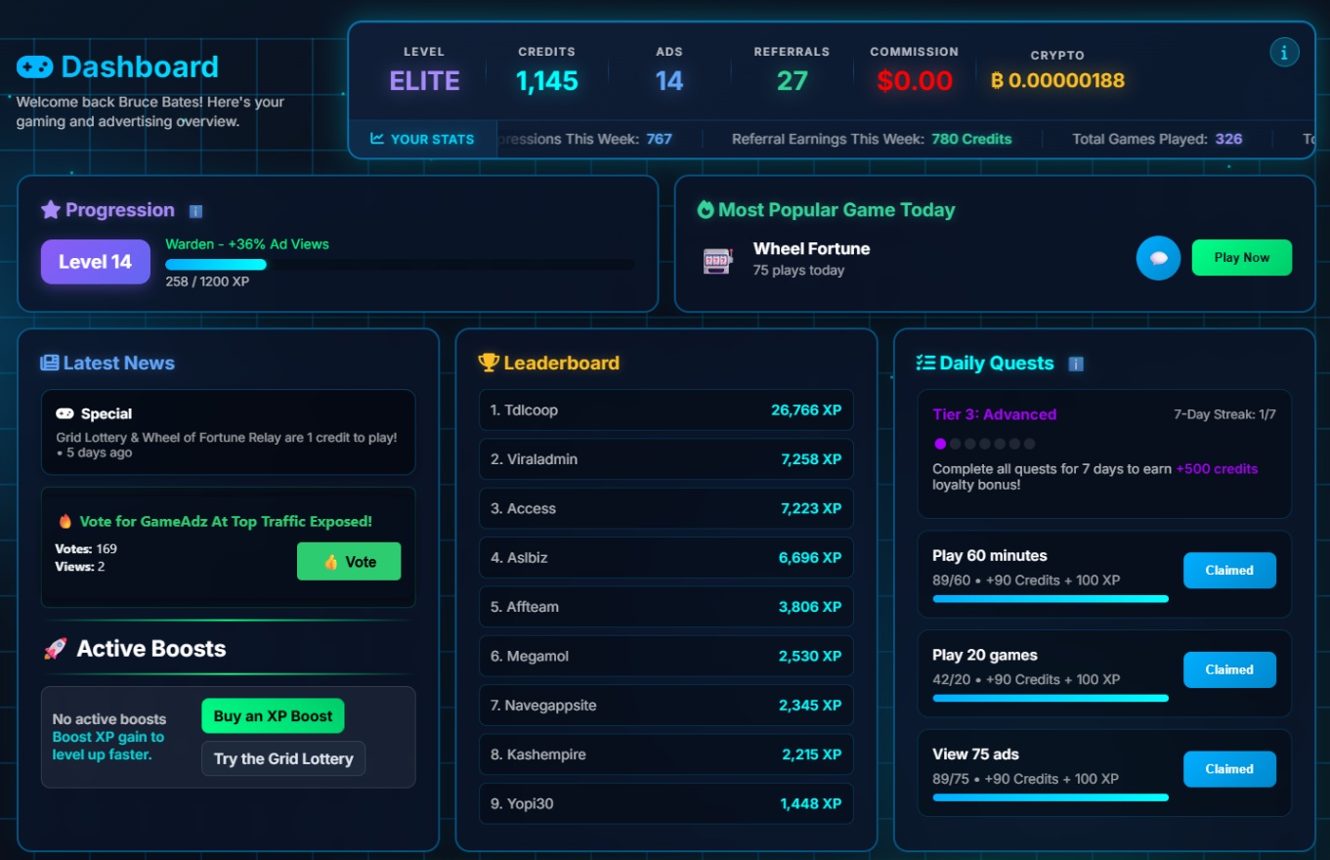Click Try the Grid Lottery
1330x860 pixels.
(x=283, y=759)
